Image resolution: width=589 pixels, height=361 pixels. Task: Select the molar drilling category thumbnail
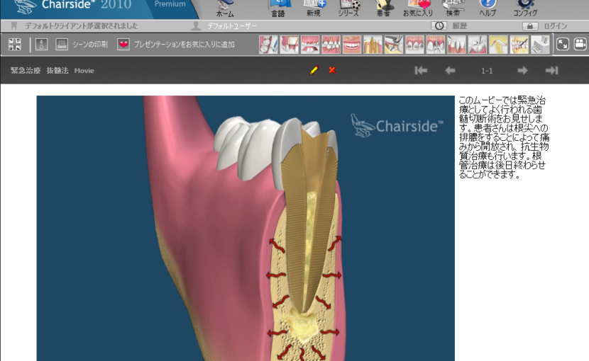478,45
